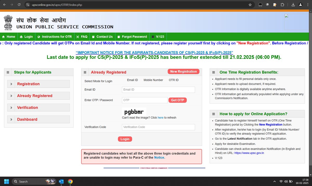This screenshot has width=312, height=186.
Task: Focus the Email ID input field
Action: 158,90
